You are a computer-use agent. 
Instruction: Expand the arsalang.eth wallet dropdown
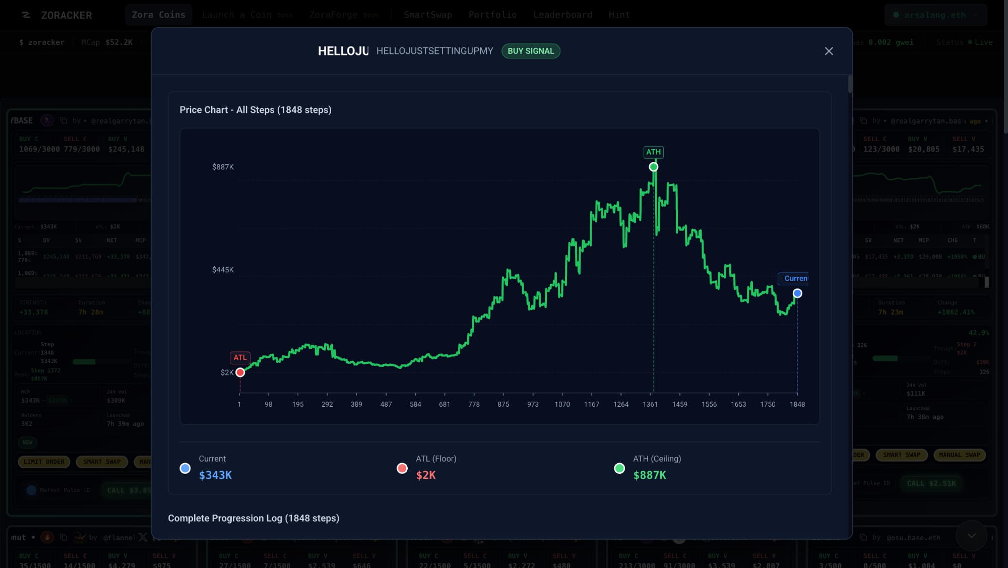click(x=935, y=15)
